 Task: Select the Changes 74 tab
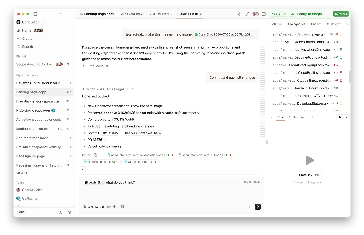(297, 24)
